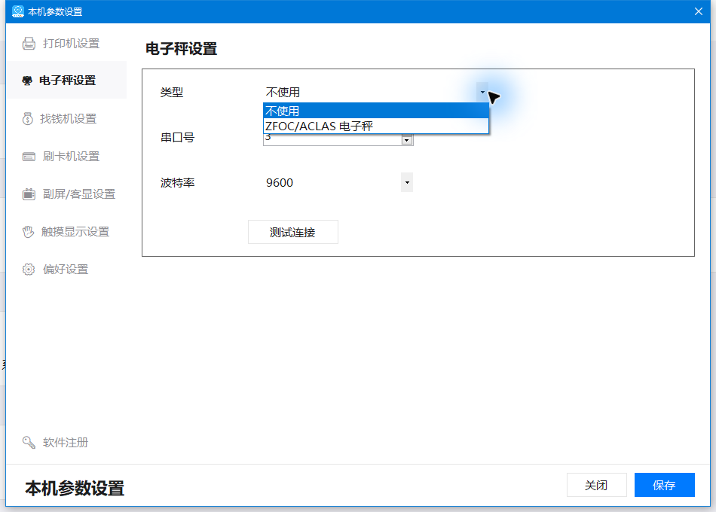716x512 pixels.
Task: Click the 电子秤设置 page heading
Action: pyautogui.click(x=182, y=49)
